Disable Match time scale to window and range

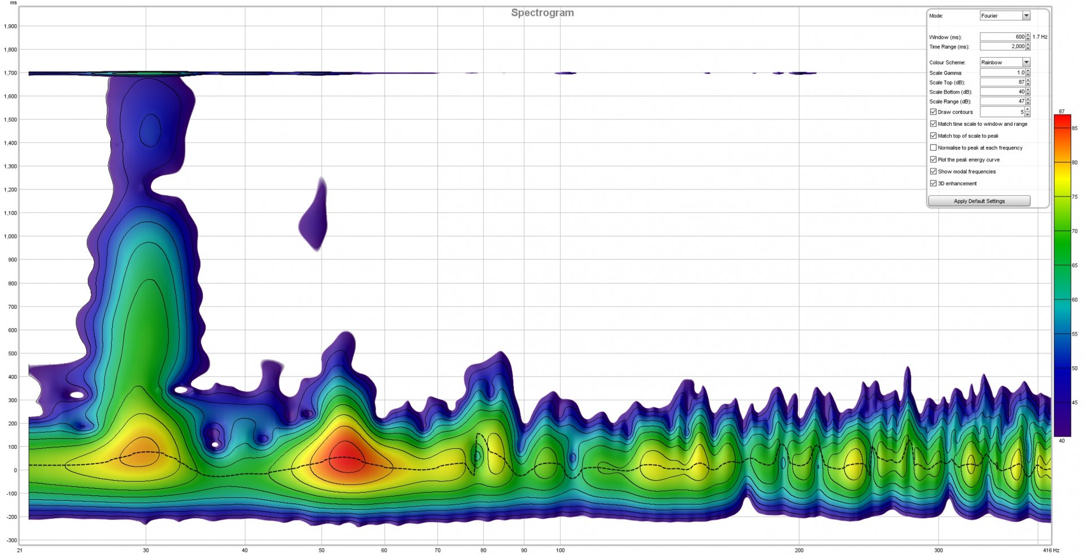(x=933, y=124)
